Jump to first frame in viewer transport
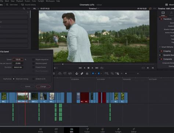This screenshot has height=133, width=174. [80, 68]
